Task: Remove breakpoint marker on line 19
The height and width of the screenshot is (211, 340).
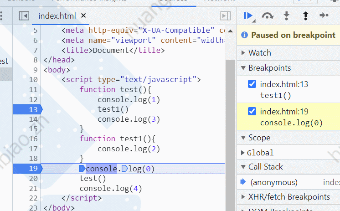Action: (28, 169)
